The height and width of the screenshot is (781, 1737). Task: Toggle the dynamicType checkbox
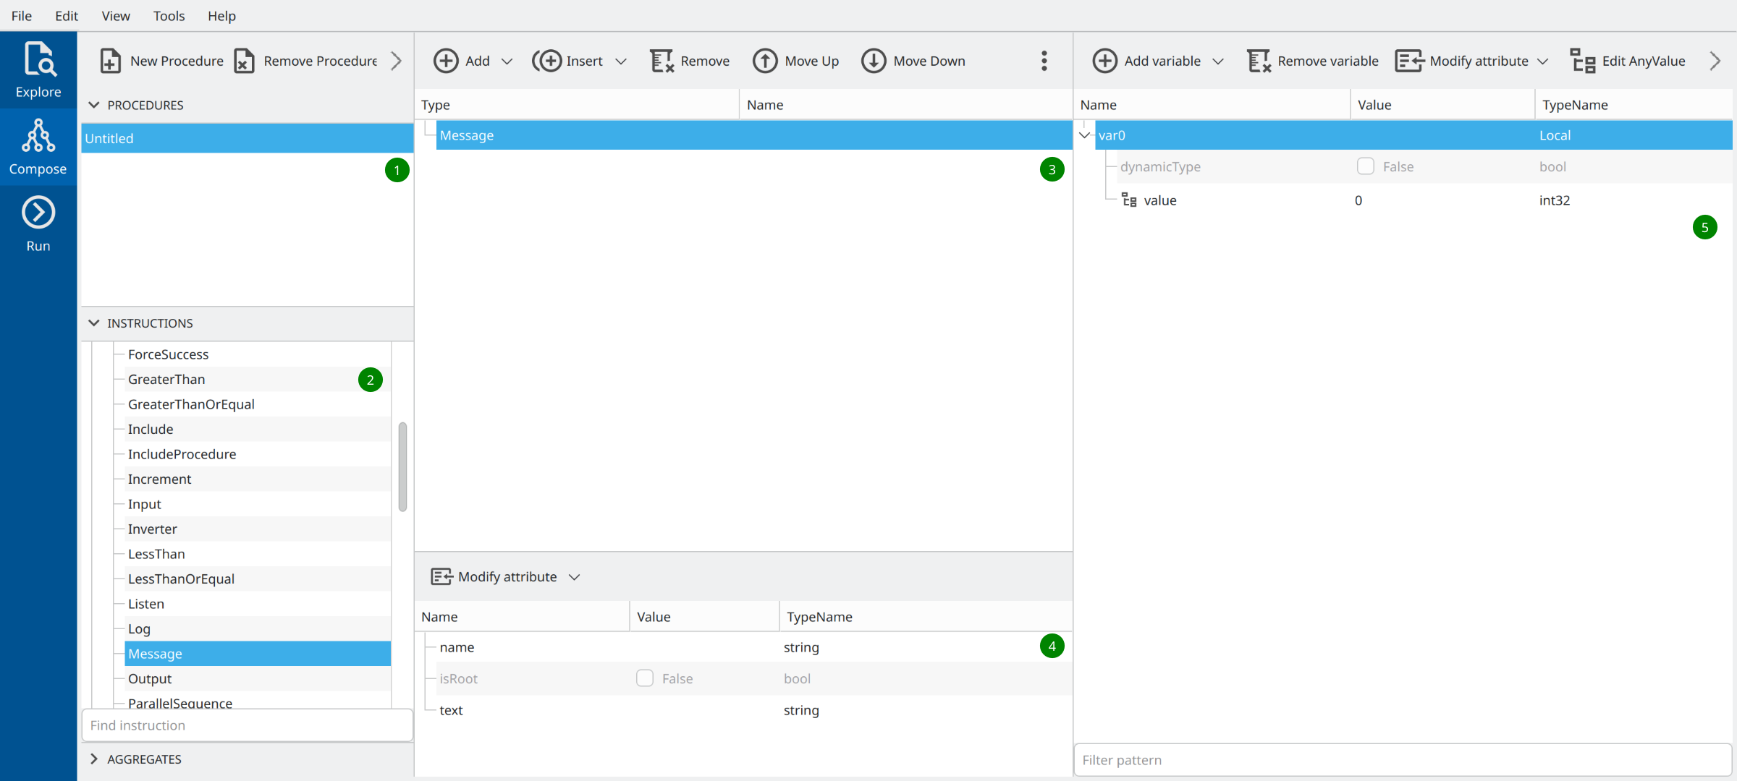click(1365, 167)
